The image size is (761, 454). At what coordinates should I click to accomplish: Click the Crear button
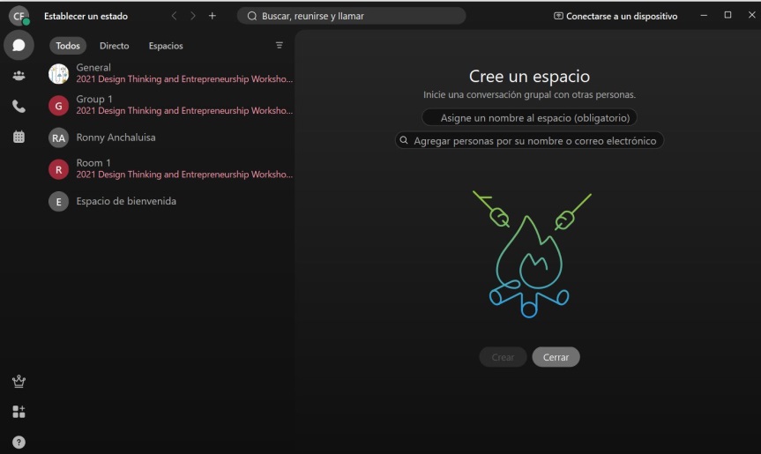(x=503, y=357)
